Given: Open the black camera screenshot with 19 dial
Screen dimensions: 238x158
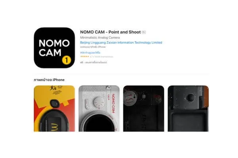Looking at the screenshot, I should 144,109.
